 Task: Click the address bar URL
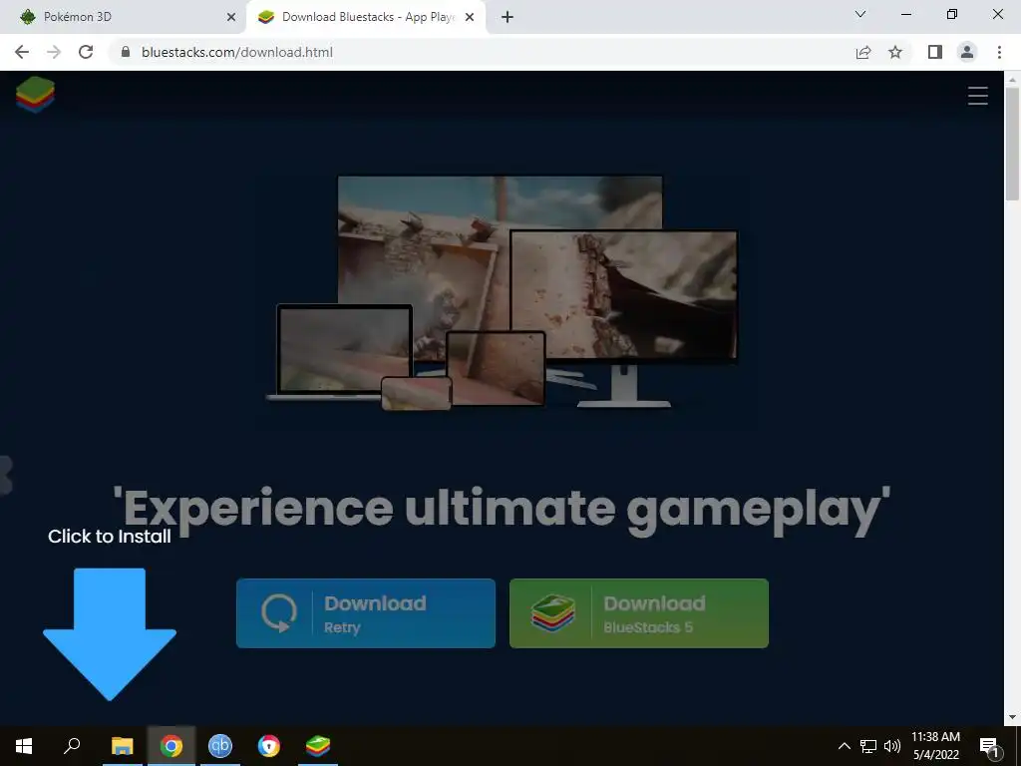tap(237, 52)
